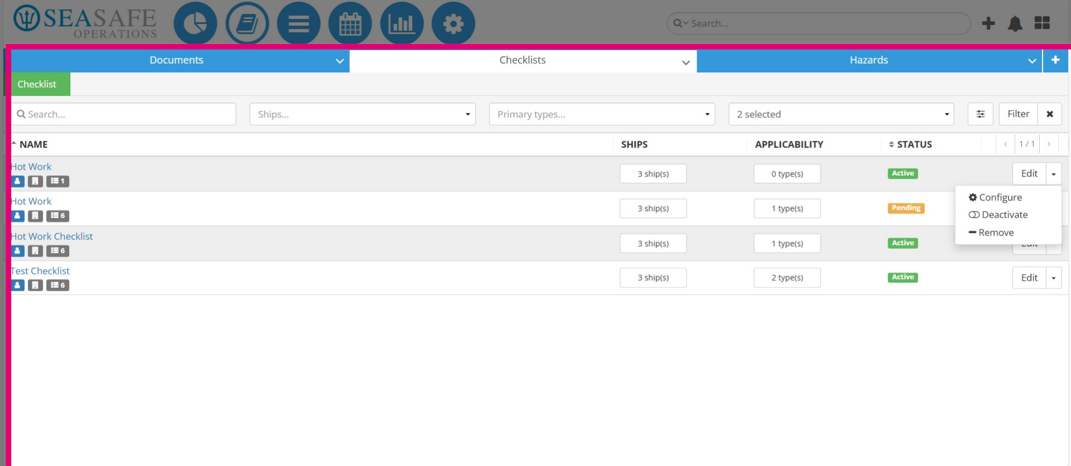Click the user icon under Test Checklist
1071x466 pixels.
coord(17,285)
